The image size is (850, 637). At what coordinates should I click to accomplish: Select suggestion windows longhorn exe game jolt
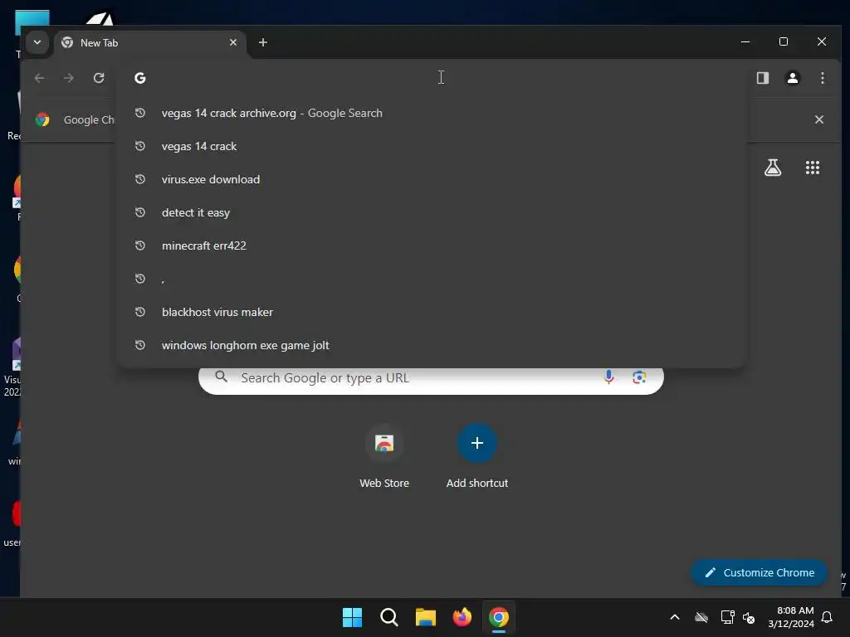click(x=432, y=345)
